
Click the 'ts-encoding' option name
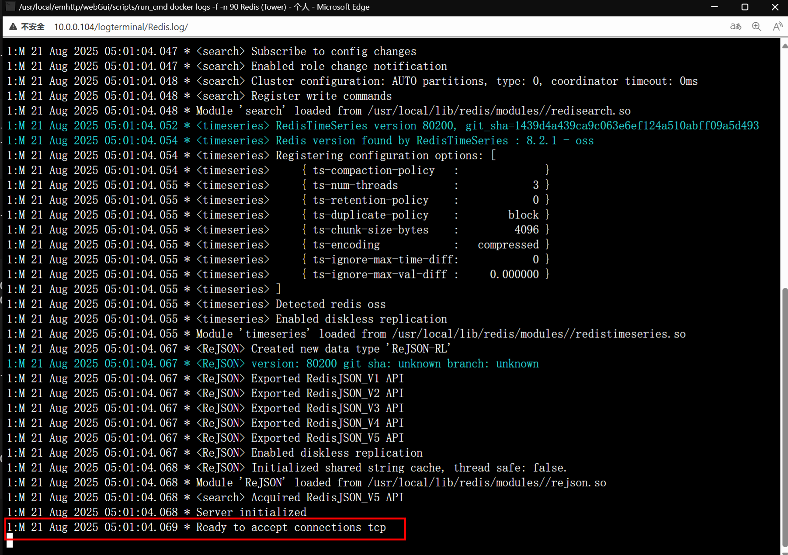pyautogui.click(x=346, y=245)
